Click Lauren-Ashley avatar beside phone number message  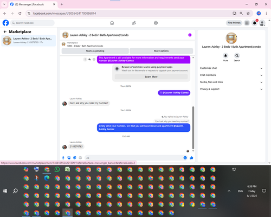click(x=64, y=147)
